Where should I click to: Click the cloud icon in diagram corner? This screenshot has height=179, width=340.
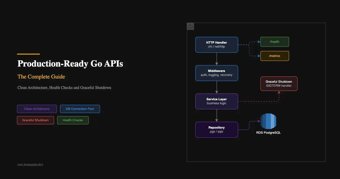coord(191,26)
